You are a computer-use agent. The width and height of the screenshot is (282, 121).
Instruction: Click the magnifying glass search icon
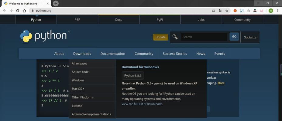point(175,37)
